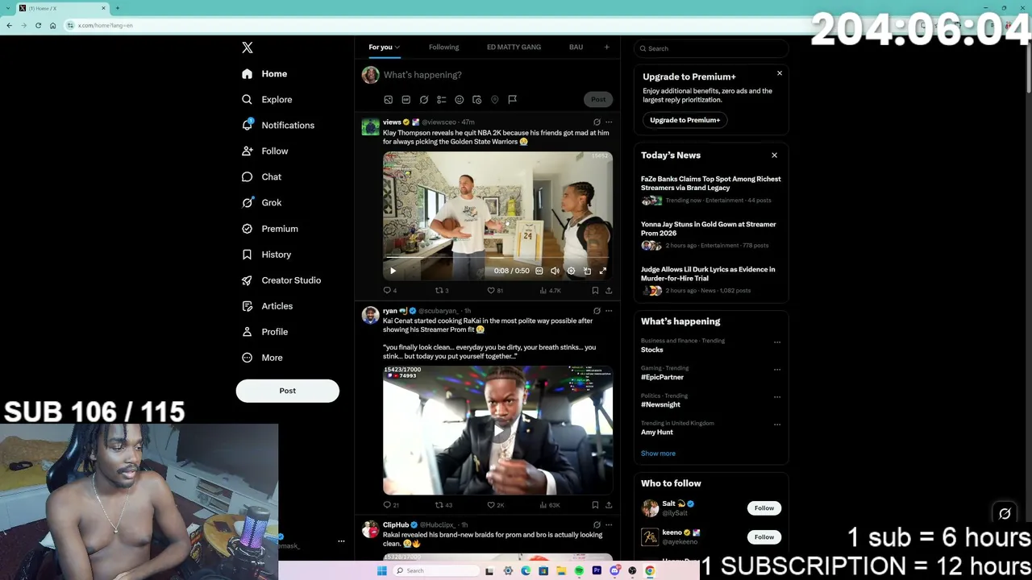Reload the page in Chrome

point(38,25)
